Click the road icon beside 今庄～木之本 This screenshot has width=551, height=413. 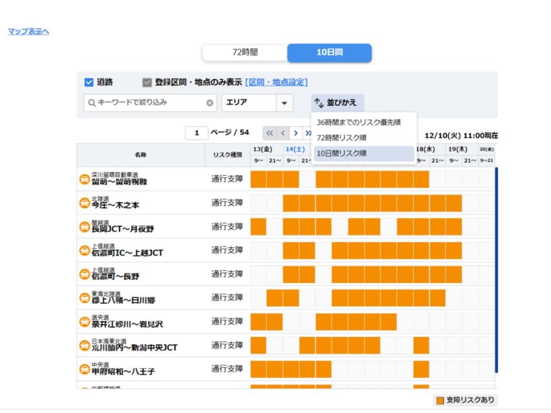point(84,202)
